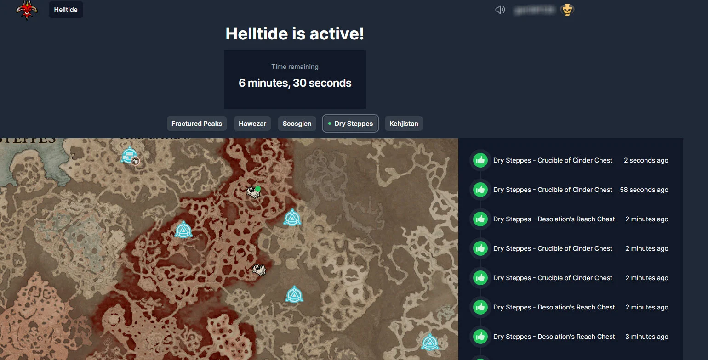Image resolution: width=708 pixels, height=360 pixels.
Task: Click thumbs-up icon for the 58 seconds ago report
Action: point(480,190)
